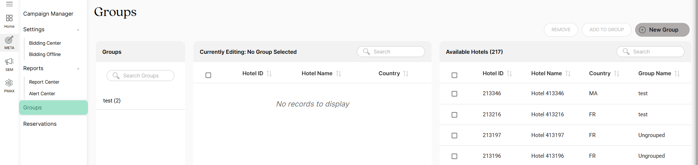
Task: Sort Available Hotels by Group Name
Action: coord(677,73)
